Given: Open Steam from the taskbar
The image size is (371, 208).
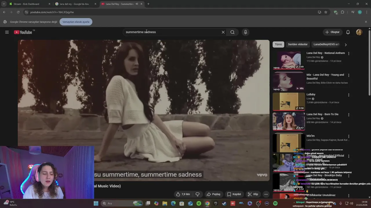Looking at the screenshot, I should (x=224, y=203).
